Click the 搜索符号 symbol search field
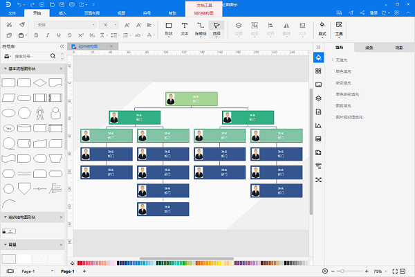The width and height of the screenshot is (415, 277). coord(35,56)
